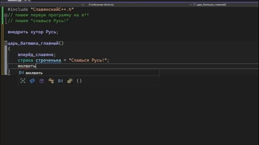Click the opening brace of the function
The width and height of the screenshot is (259, 145).
tap(9, 49)
